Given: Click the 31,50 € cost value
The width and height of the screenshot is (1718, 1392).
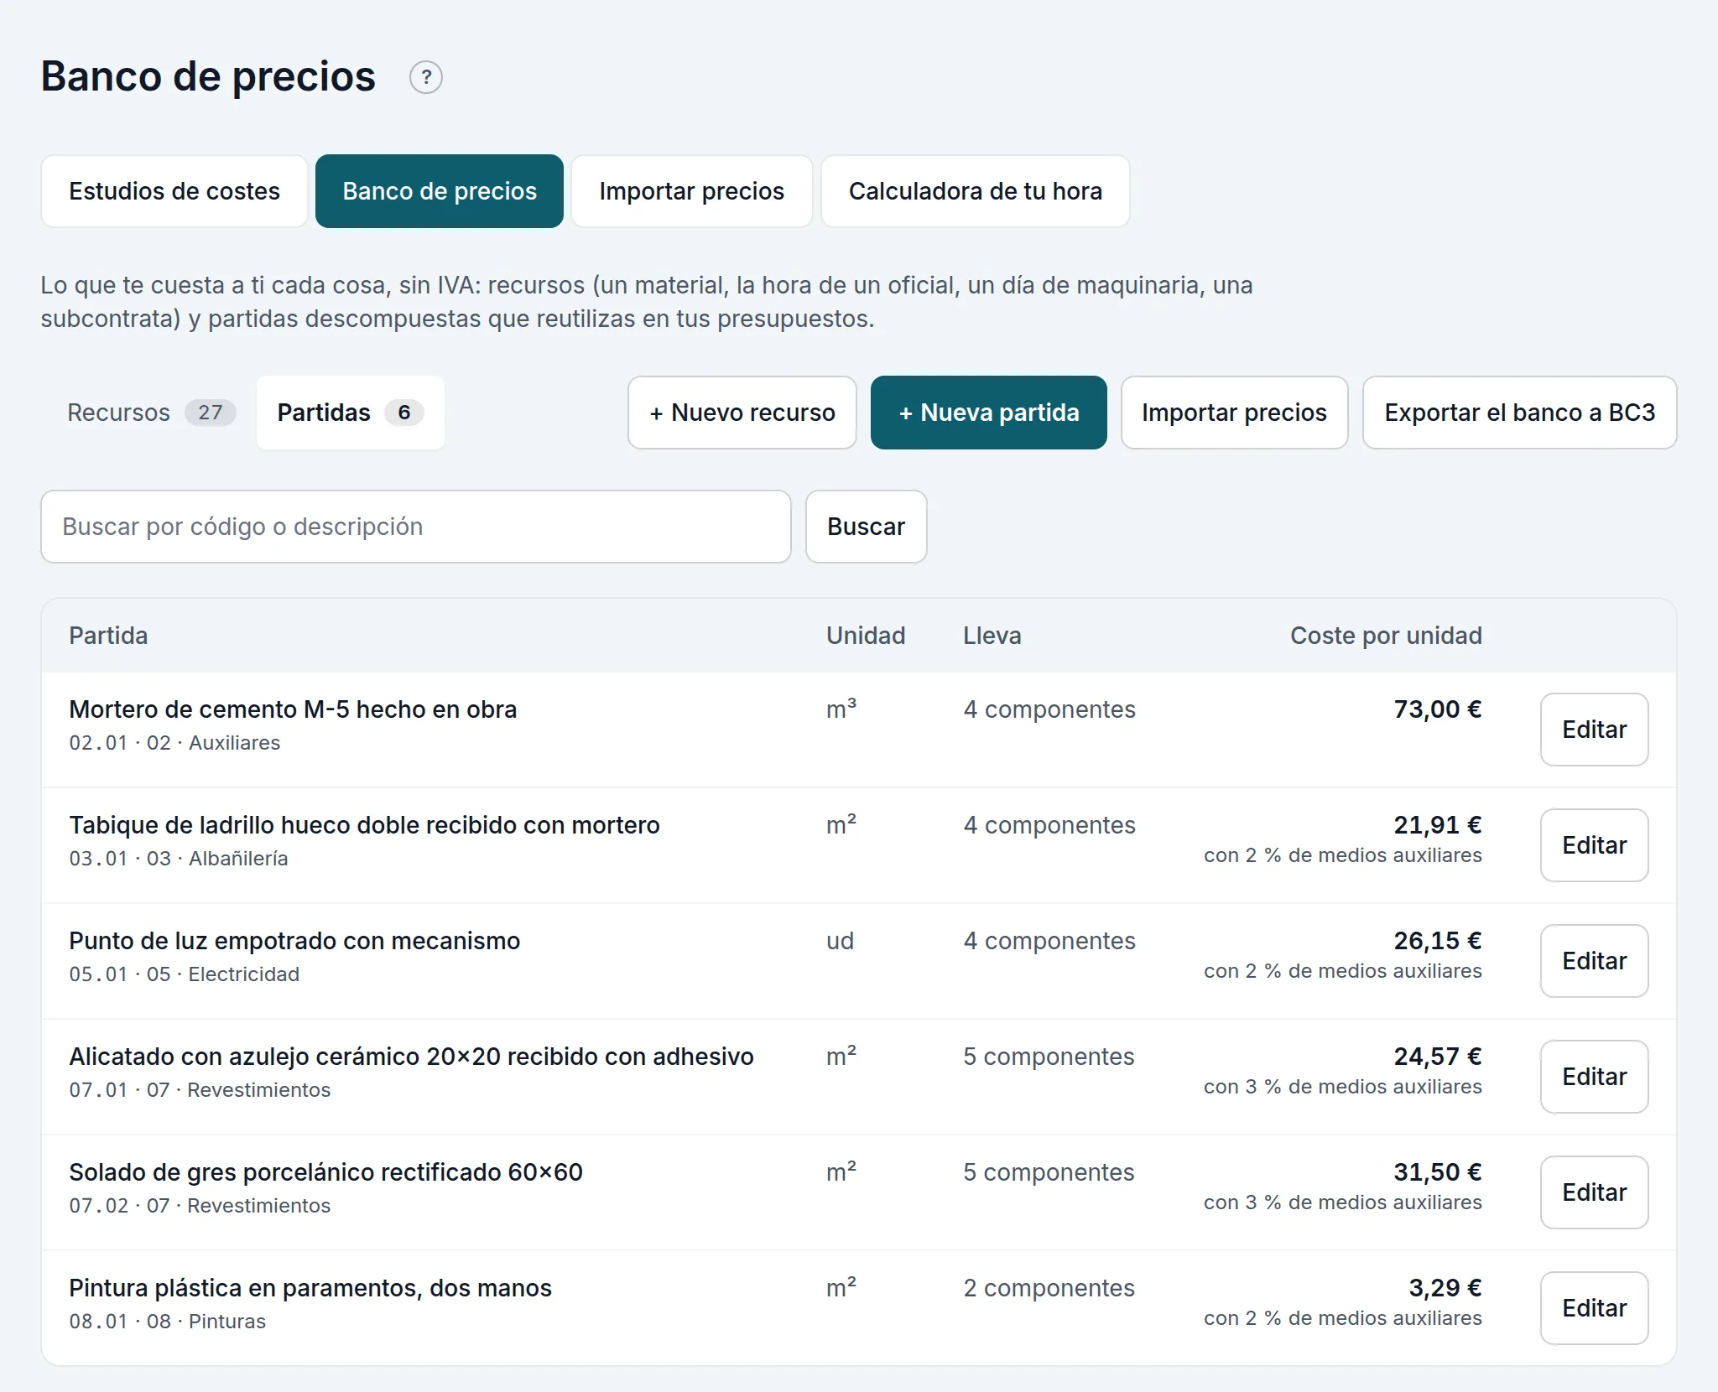Looking at the screenshot, I should (1438, 1172).
